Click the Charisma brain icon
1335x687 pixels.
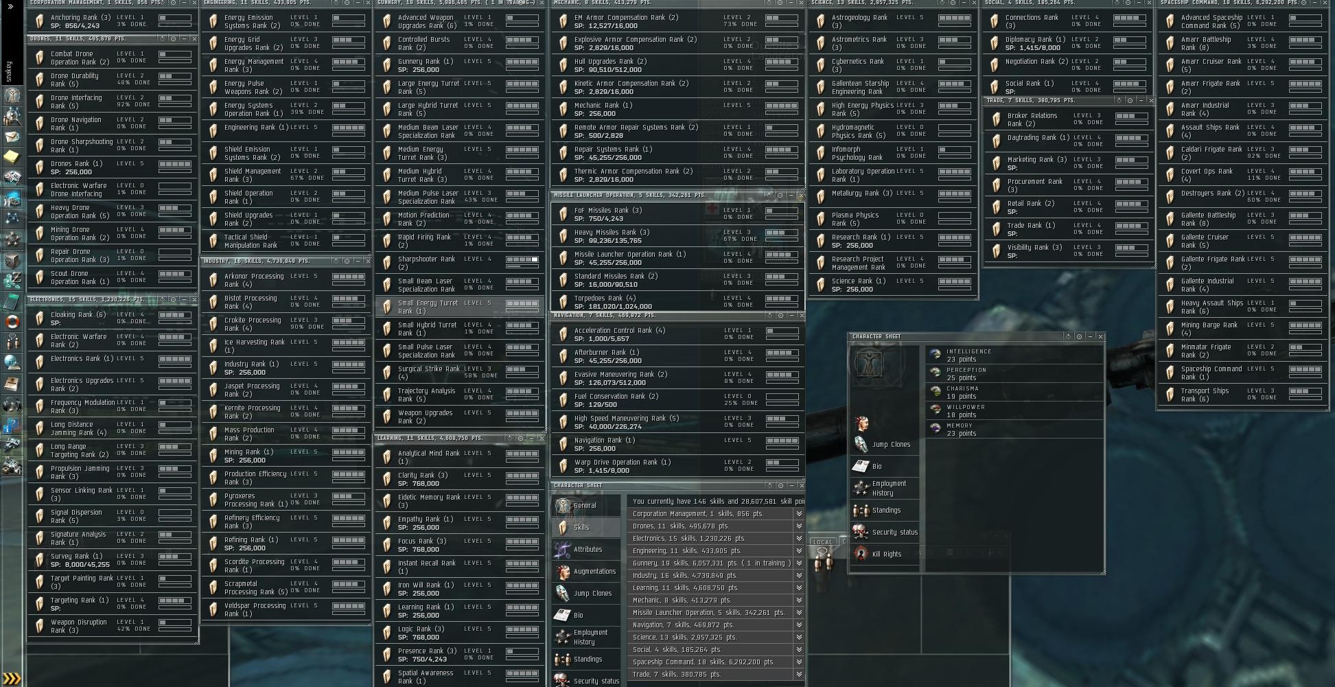[x=935, y=392]
